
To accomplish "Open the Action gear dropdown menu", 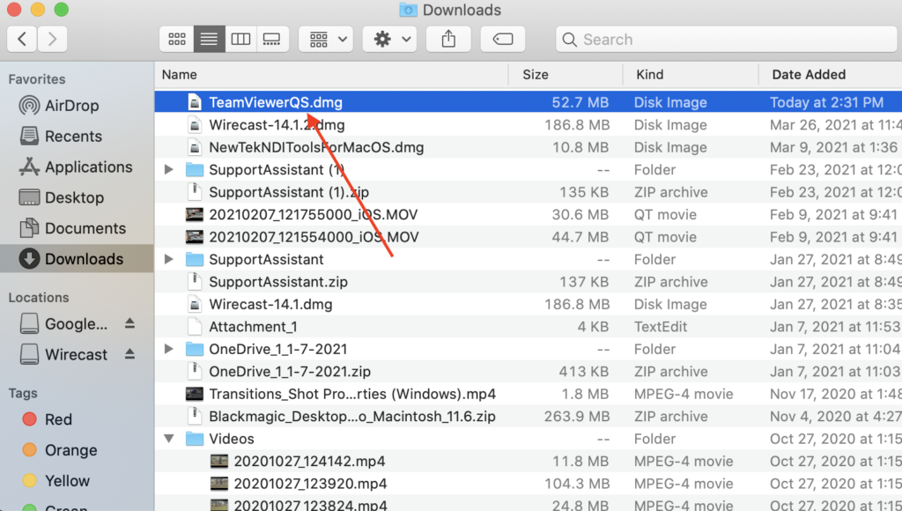I will click(x=389, y=39).
